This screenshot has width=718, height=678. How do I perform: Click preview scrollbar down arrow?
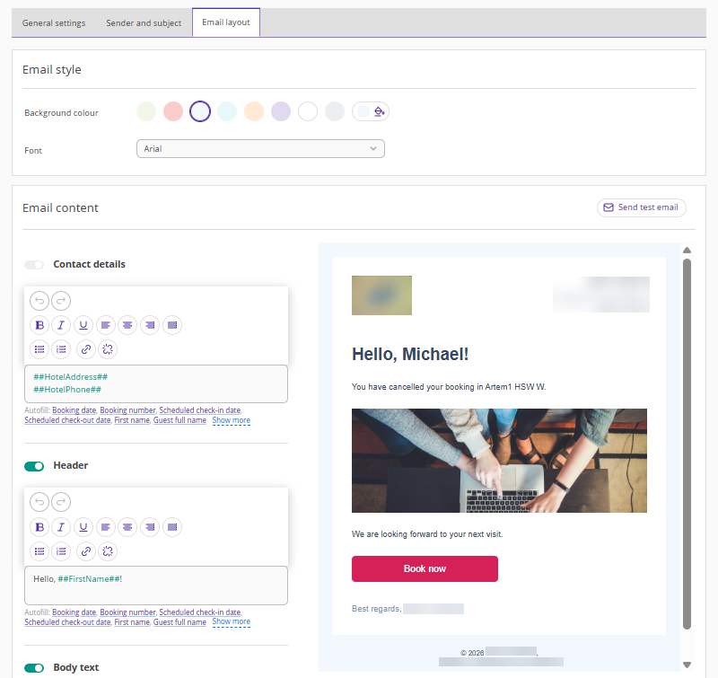pyautogui.click(x=687, y=665)
